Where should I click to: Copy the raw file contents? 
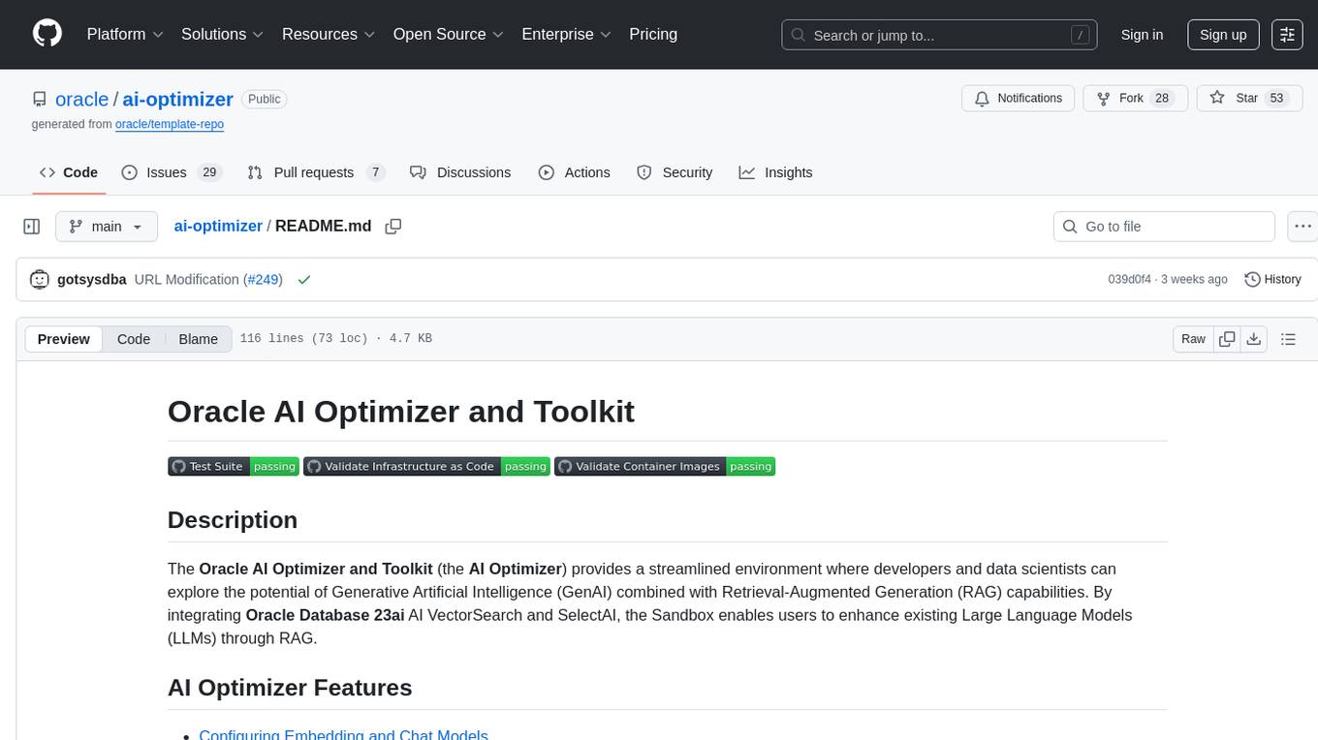pyautogui.click(x=1227, y=339)
